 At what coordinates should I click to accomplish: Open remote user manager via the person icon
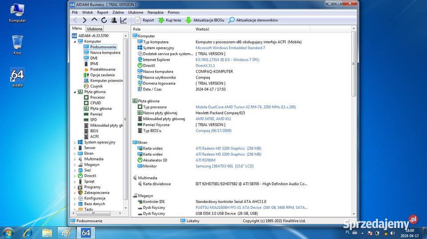pyautogui.click(x=114, y=20)
